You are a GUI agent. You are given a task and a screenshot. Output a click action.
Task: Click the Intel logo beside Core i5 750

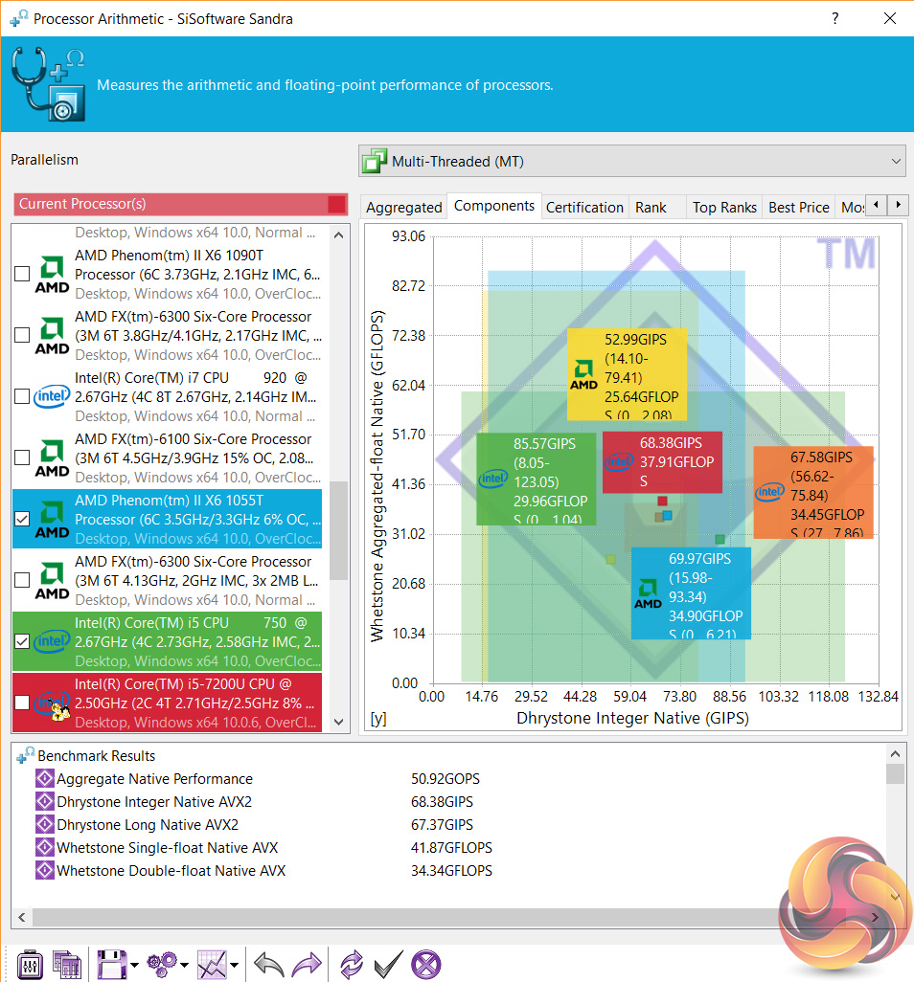click(x=52, y=641)
